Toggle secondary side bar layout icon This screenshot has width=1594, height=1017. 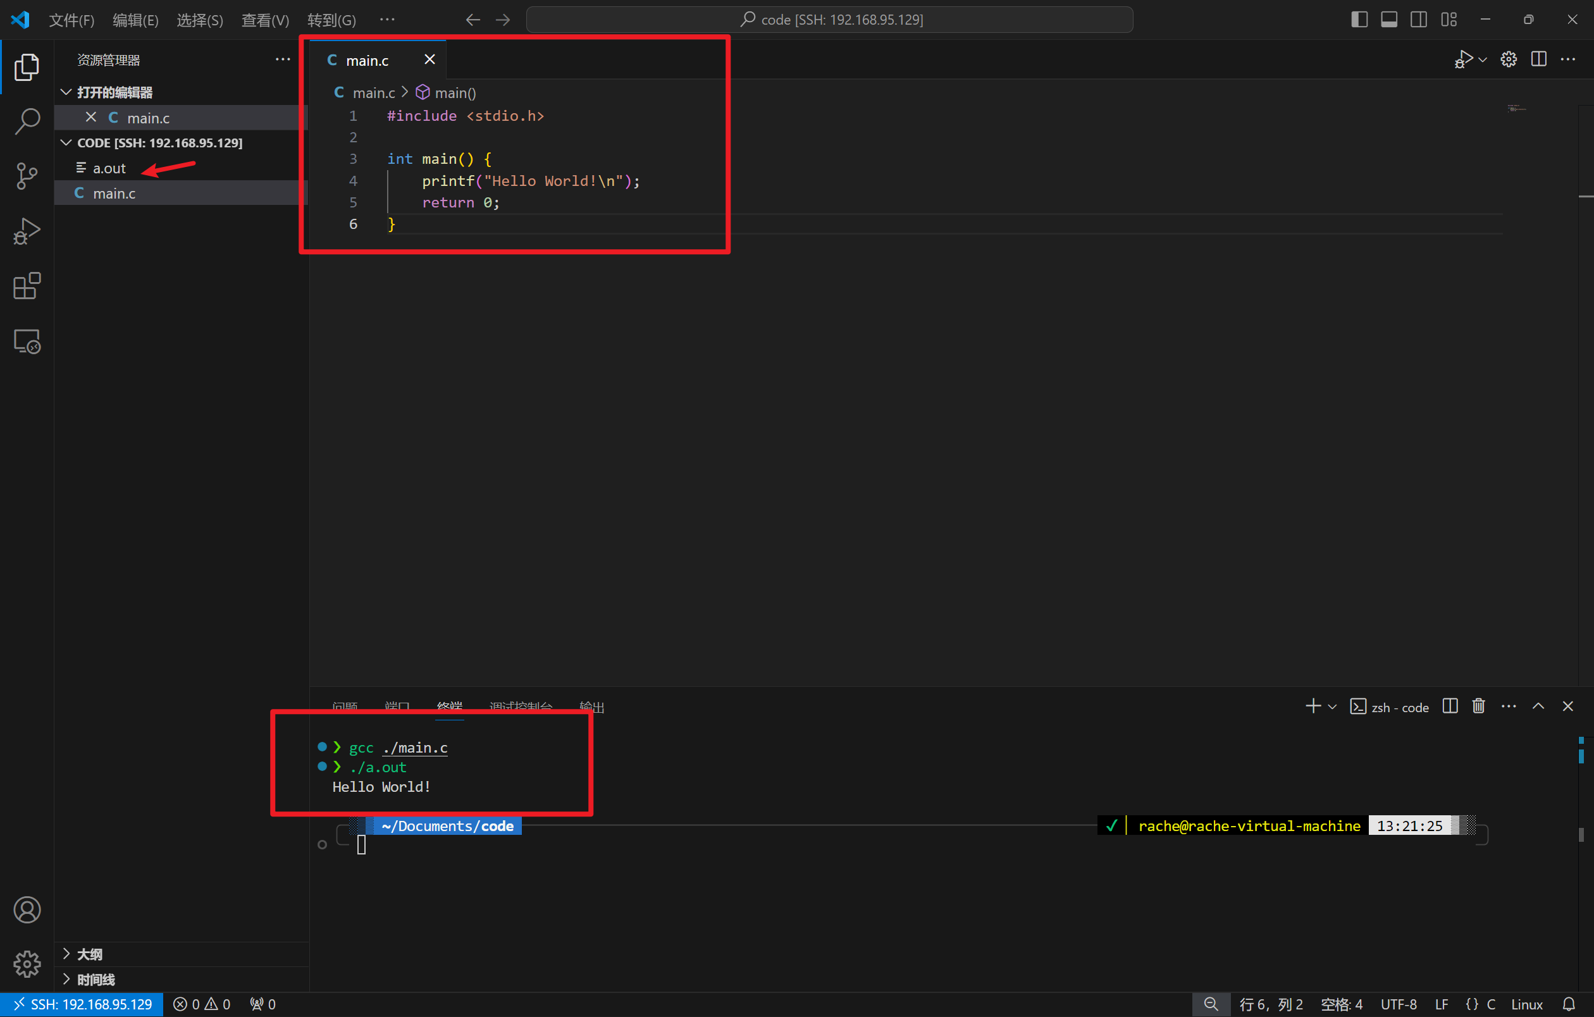point(1419,20)
